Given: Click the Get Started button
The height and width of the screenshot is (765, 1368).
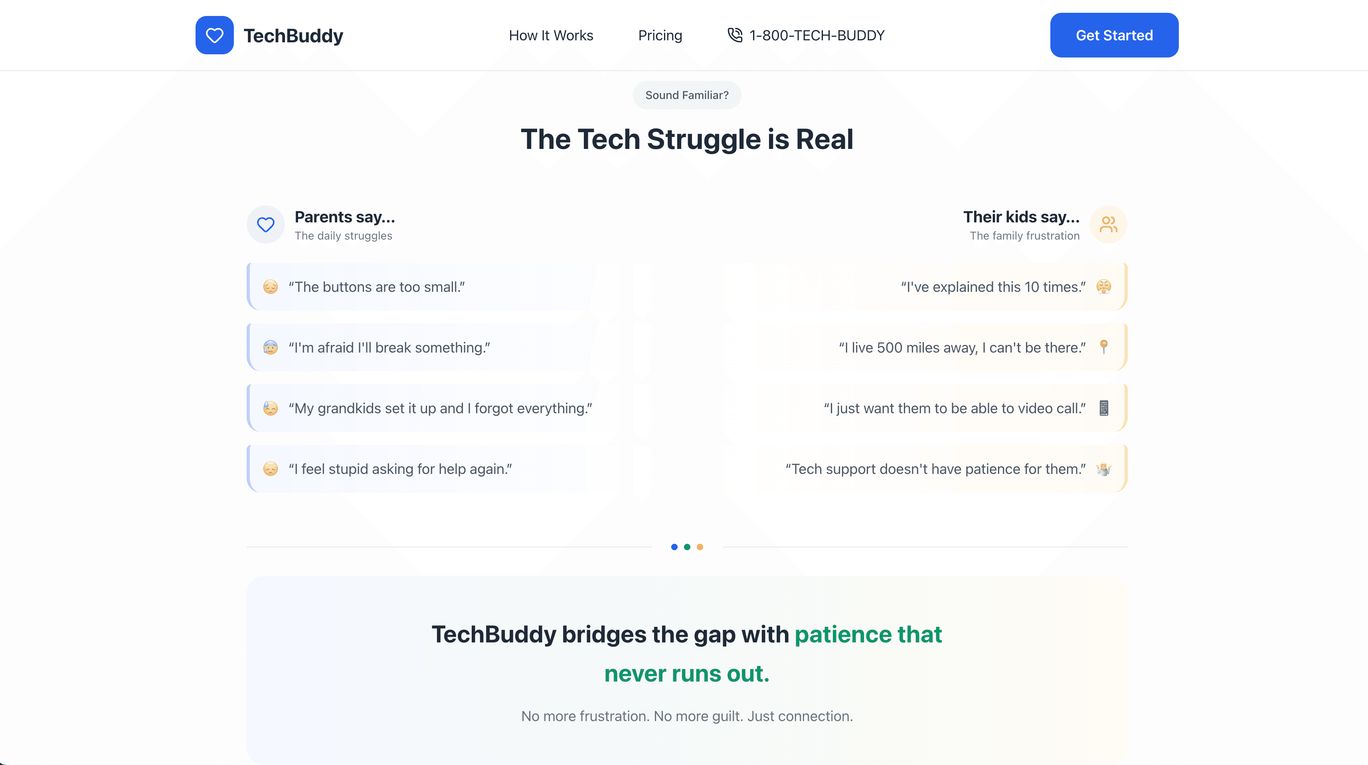Looking at the screenshot, I should (x=1114, y=35).
